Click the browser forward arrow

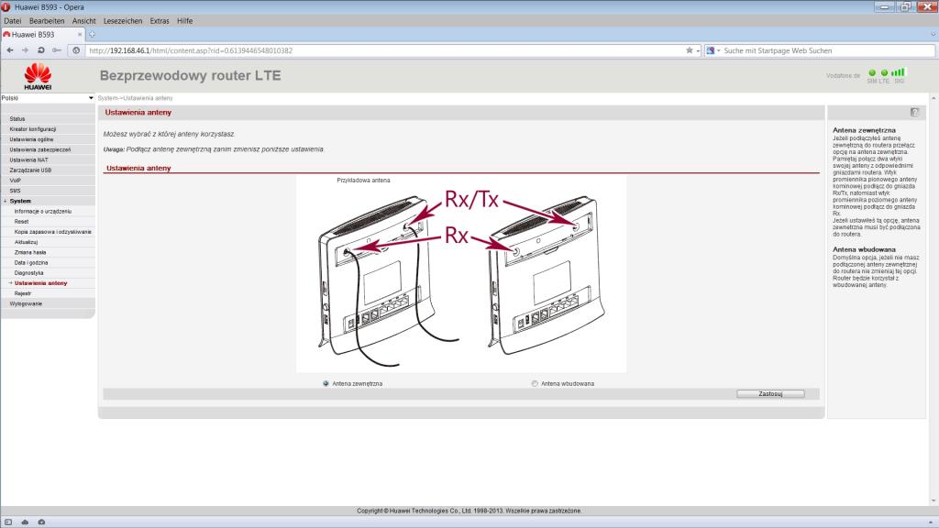pos(25,50)
